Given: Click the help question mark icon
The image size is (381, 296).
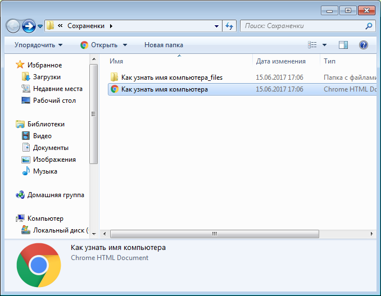Looking at the screenshot, I should (x=363, y=45).
